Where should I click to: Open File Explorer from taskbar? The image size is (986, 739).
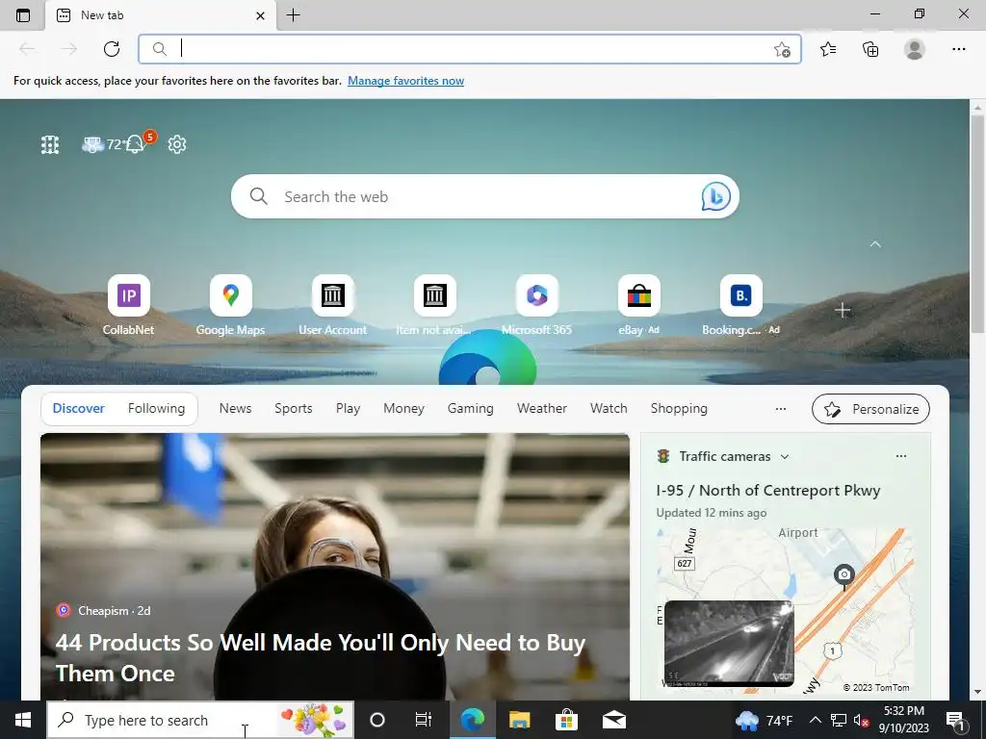[519, 720]
